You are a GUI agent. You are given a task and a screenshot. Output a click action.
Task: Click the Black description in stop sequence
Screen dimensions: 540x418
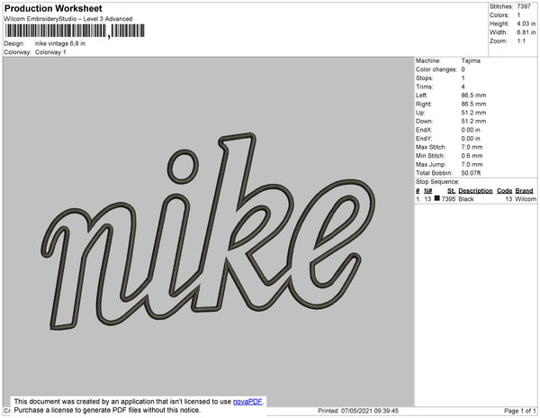tap(466, 199)
